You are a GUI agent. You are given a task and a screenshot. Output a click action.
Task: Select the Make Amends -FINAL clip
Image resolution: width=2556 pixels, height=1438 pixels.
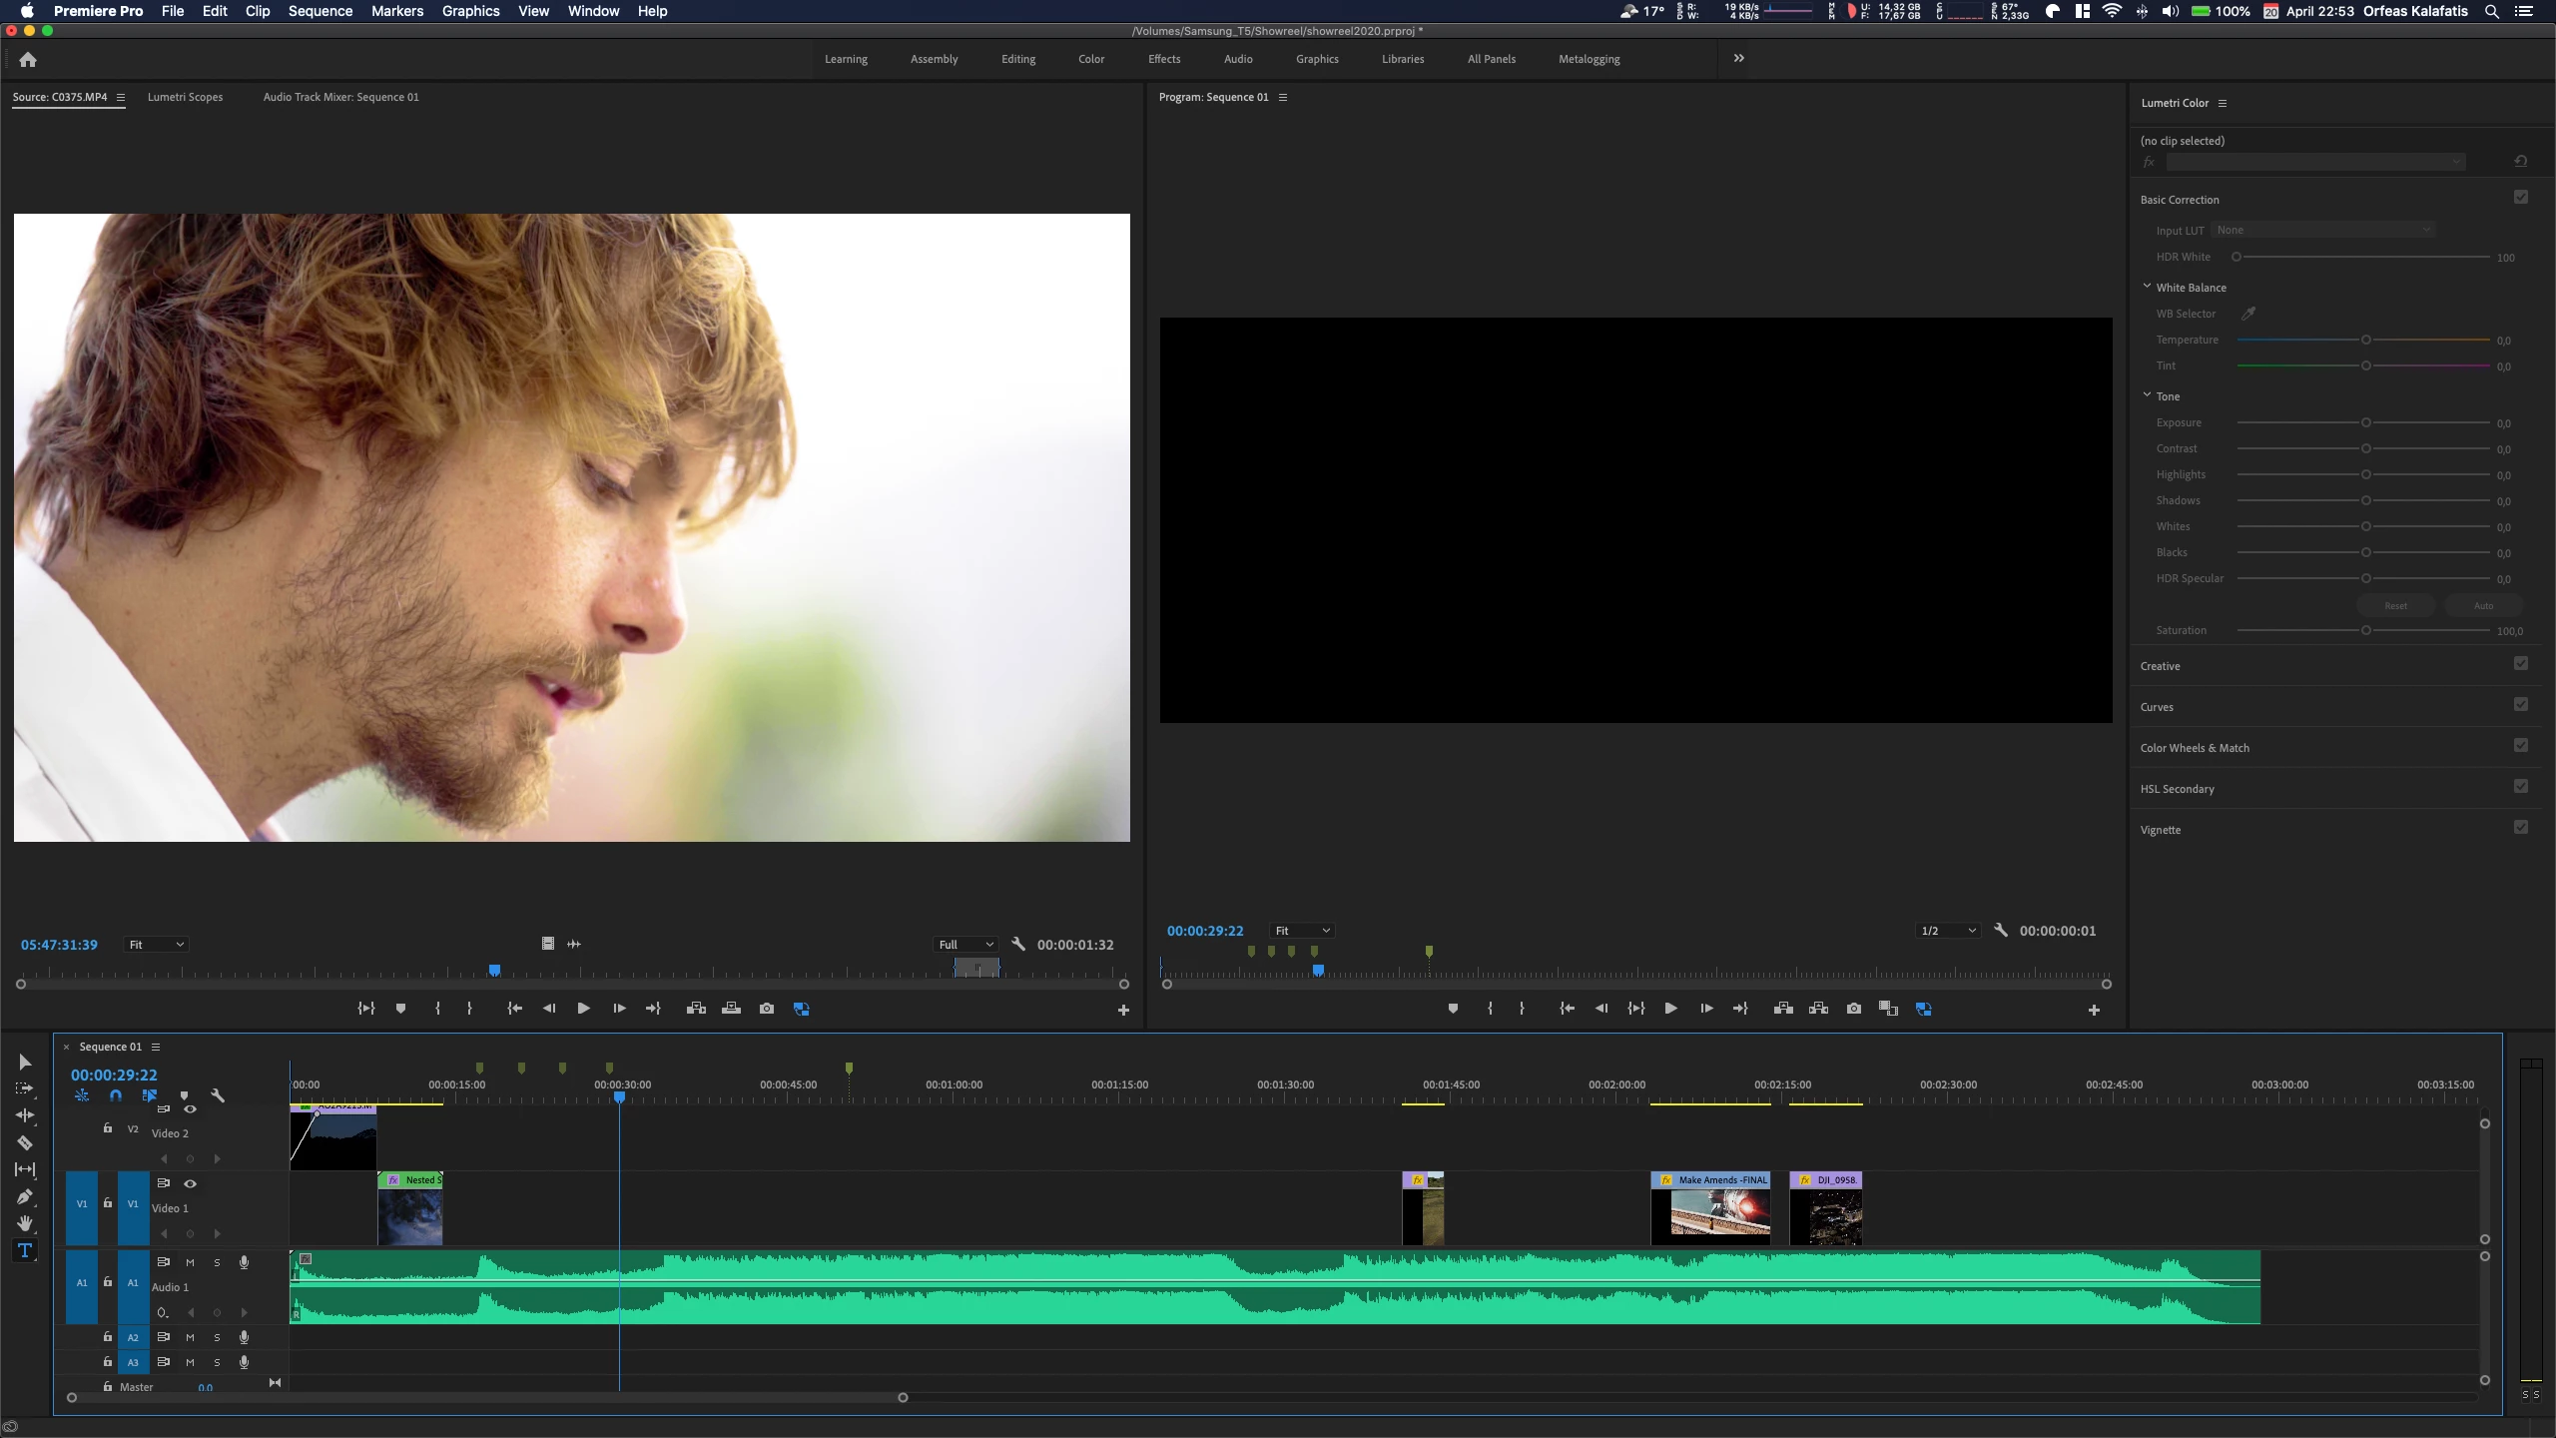coord(1710,1209)
